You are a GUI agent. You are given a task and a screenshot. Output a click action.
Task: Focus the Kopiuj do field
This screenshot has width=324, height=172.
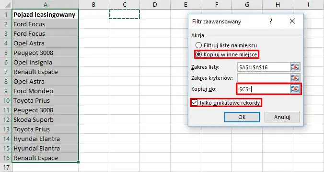pos(264,89)
